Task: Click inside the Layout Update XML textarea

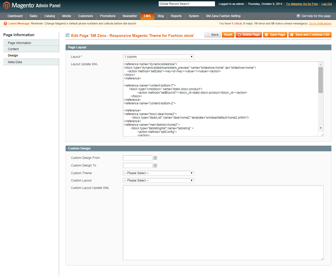Action: 220,99
